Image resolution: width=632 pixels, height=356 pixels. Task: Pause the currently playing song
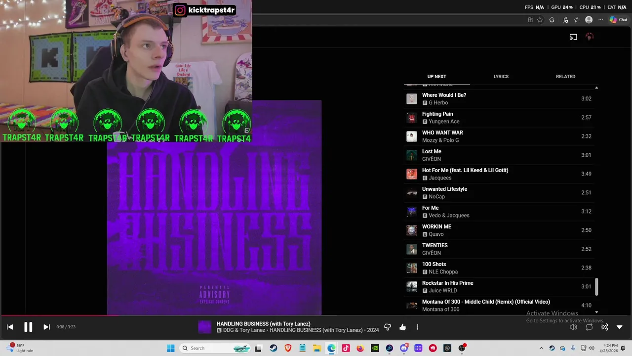point(28,327)
